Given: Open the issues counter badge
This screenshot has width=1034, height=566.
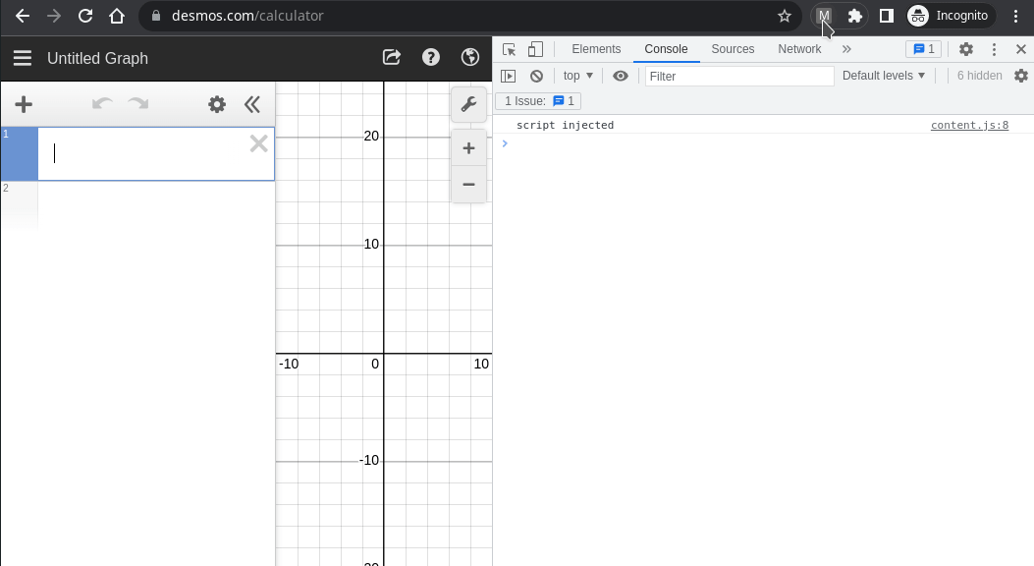Looking at the screenshot, I should [x=923, y=49].
